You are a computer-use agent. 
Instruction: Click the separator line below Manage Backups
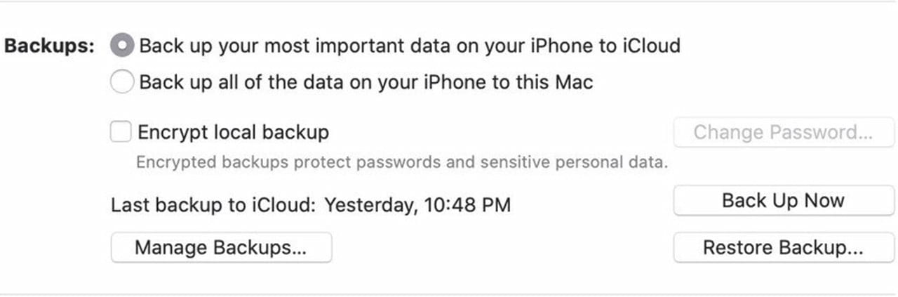point(449,294)
